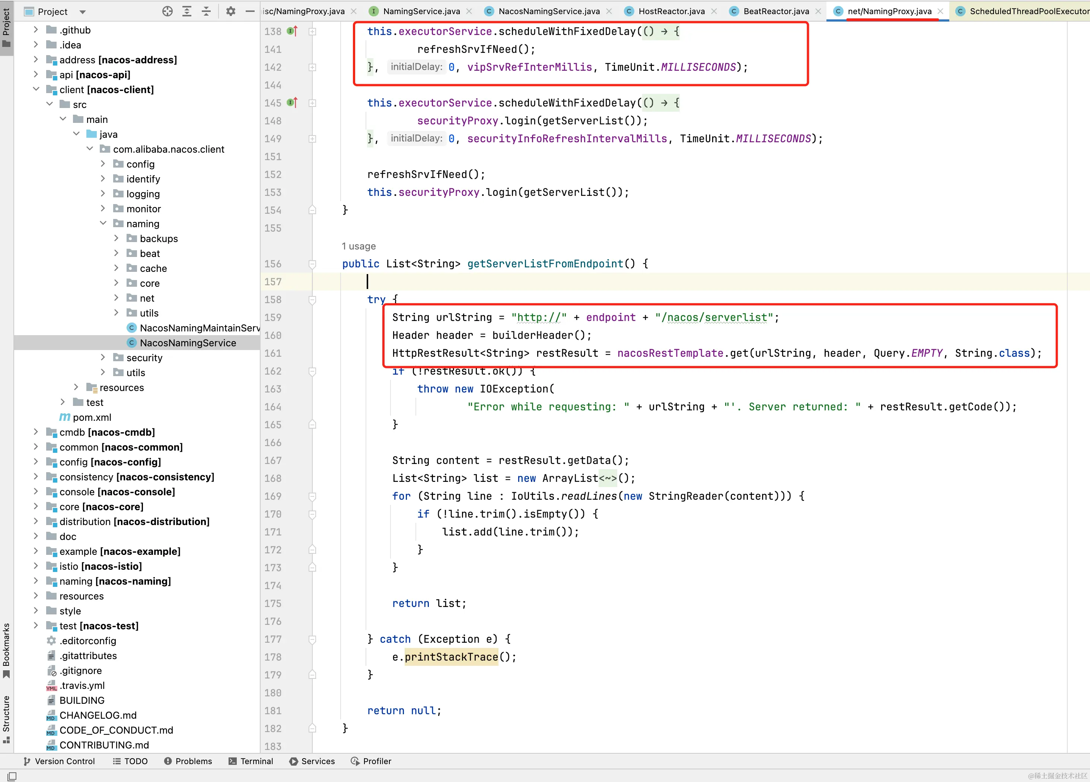Image resolution: width=1090 pixels, height=782 pixels.
Task: Open Project panel gear settings
Action: [x=231, y=12]
